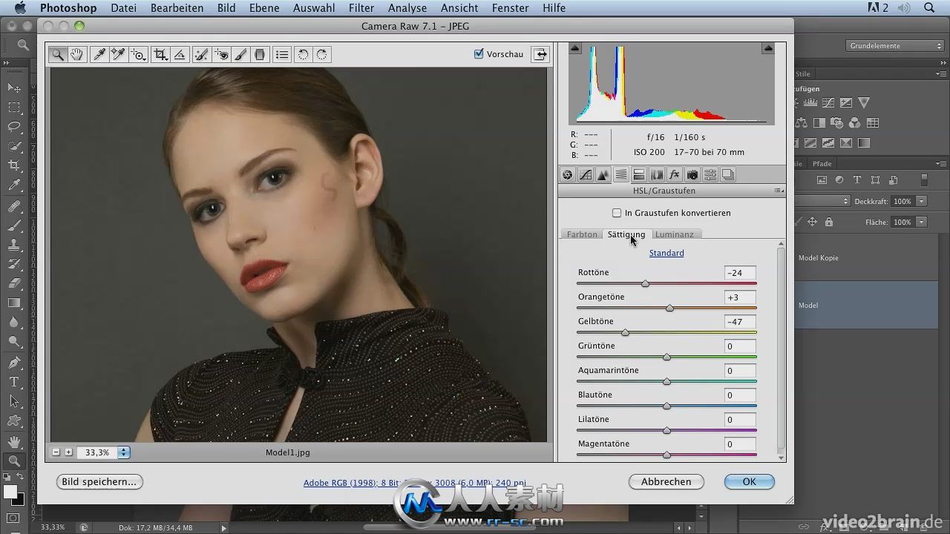The width and height of the screenshot is (950, 534).
Task: Open the Tone Curve panel
Action: (586, 175)
